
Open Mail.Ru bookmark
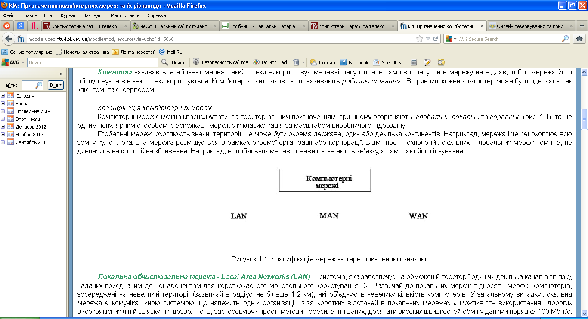[171, 52]
